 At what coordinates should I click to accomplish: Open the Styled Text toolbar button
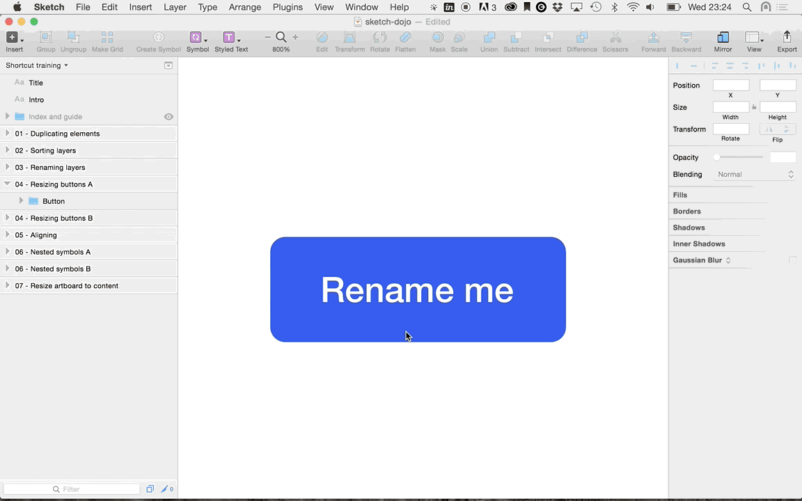click(230, 42)
